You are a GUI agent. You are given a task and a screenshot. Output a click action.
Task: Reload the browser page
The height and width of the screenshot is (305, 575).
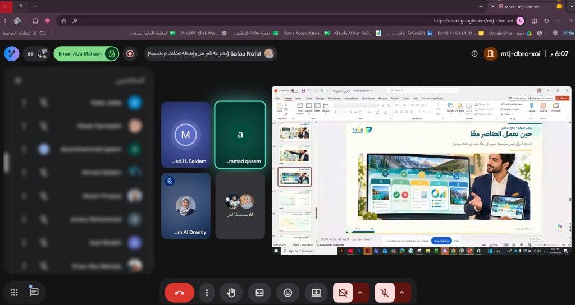point(546,21)
